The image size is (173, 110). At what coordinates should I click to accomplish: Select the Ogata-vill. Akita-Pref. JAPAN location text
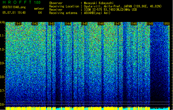[123, 6]
